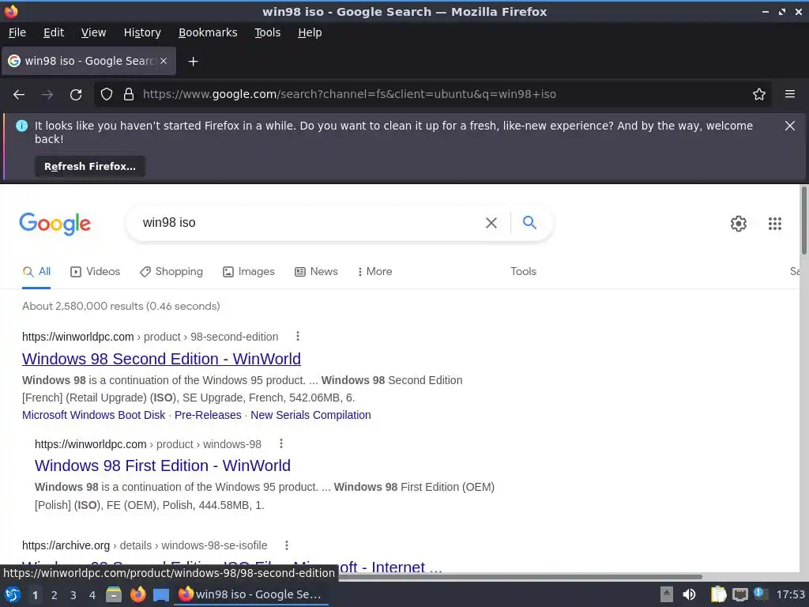Image resolution: width=809 pixels, height=607 pixels.
Task: Open the Tools menu in menu bar
Action: click(x=267, y=32)
